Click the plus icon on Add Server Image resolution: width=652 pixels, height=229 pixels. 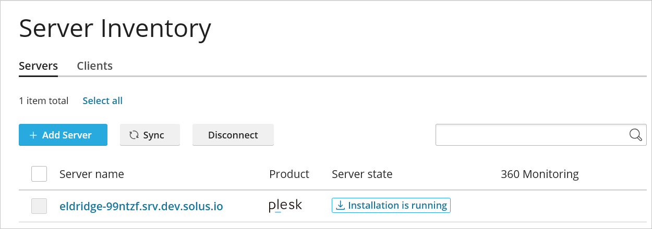pos(33,135)
